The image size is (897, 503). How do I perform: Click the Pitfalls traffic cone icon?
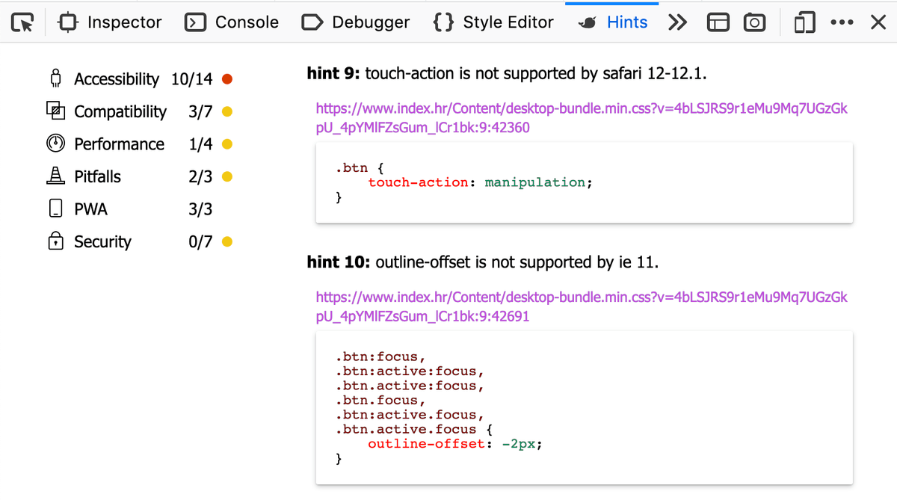pos(55,176)
